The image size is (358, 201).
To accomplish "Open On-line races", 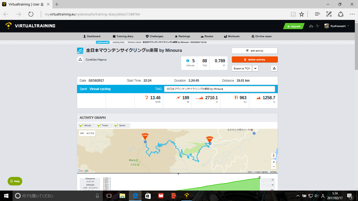I will point(262,36).
